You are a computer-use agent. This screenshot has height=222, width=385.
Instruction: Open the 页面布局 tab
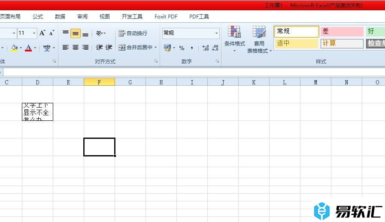[x=10, y=16]
